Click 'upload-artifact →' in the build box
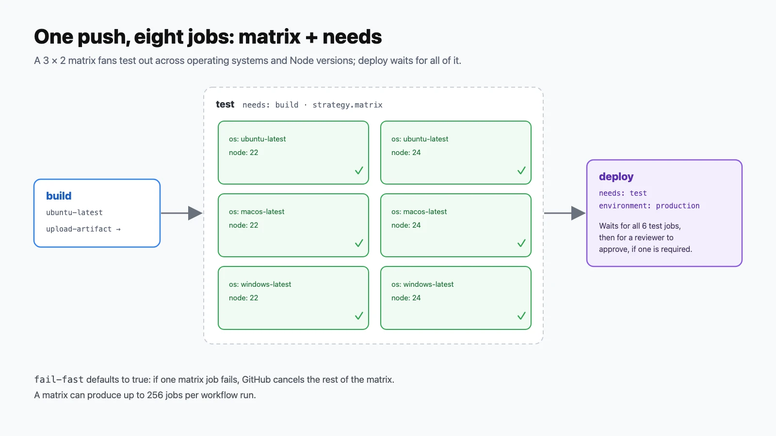 83,229
